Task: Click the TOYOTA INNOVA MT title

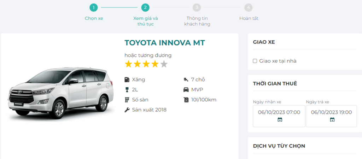Action: [x=164, y=43]
